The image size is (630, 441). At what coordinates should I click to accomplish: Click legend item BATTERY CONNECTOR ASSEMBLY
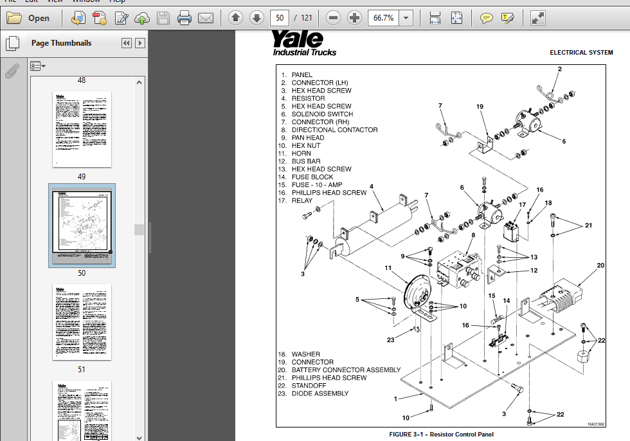(x=346, y=370)
